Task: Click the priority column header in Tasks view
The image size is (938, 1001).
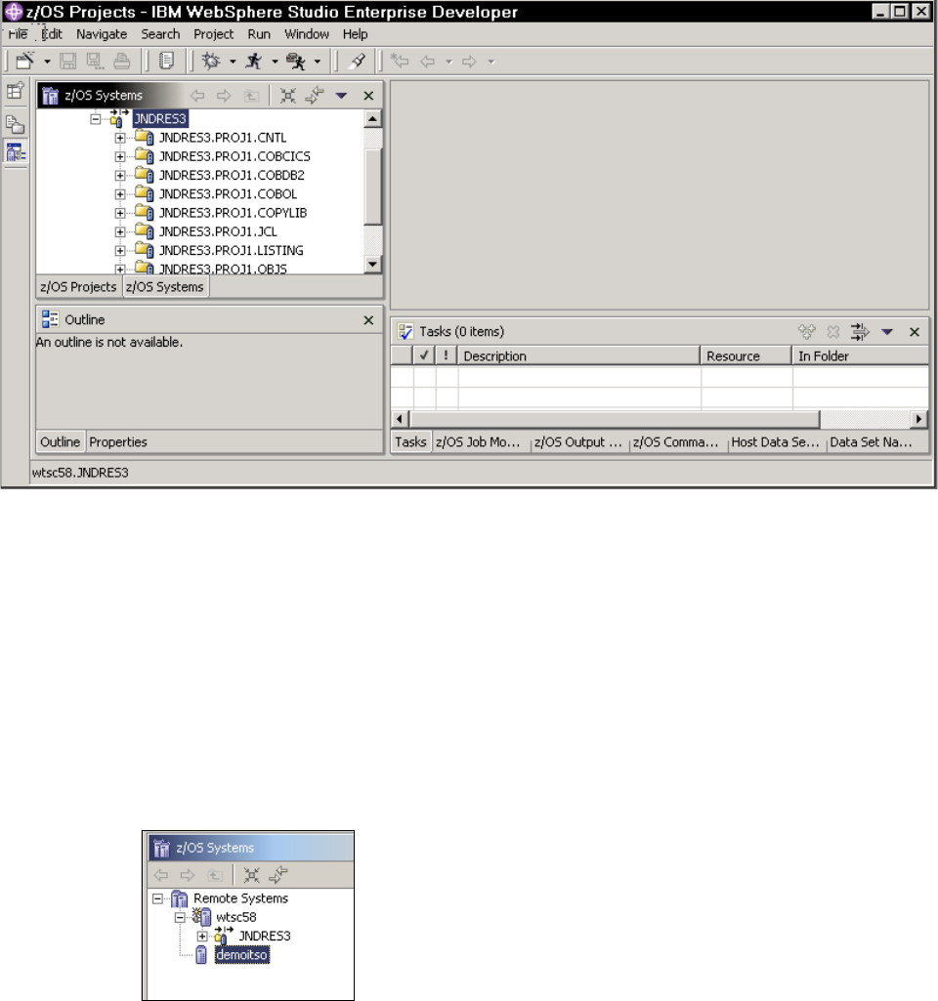Action: point(446,355)
